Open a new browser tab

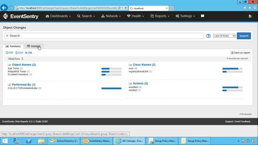tap(172, 8)
